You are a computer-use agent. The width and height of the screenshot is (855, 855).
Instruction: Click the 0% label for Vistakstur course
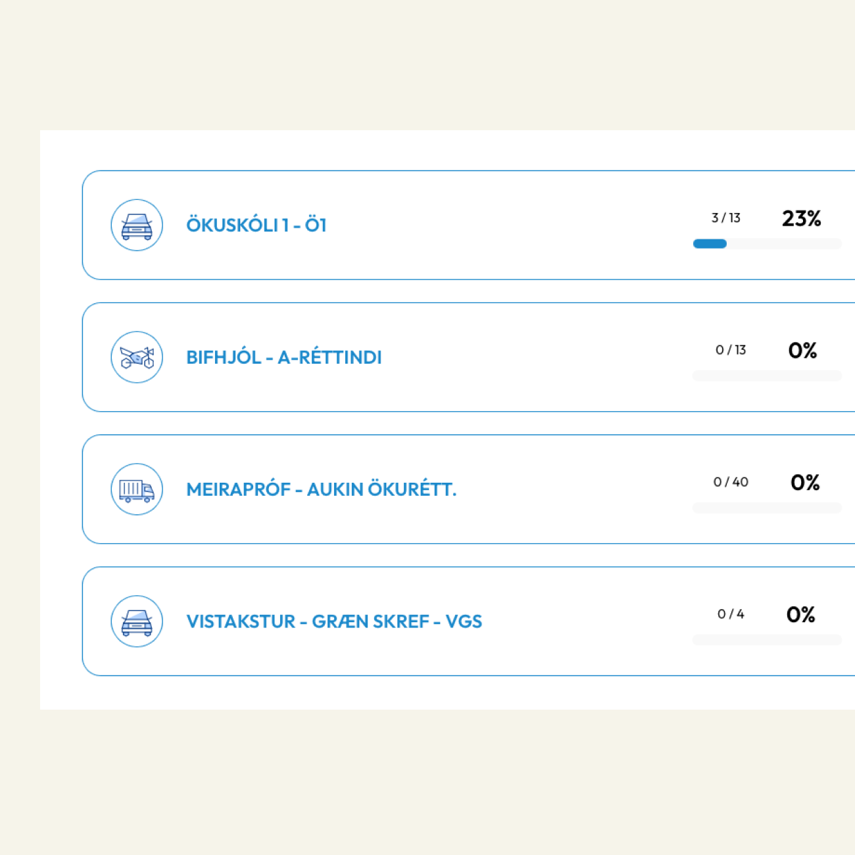[800, 615]
